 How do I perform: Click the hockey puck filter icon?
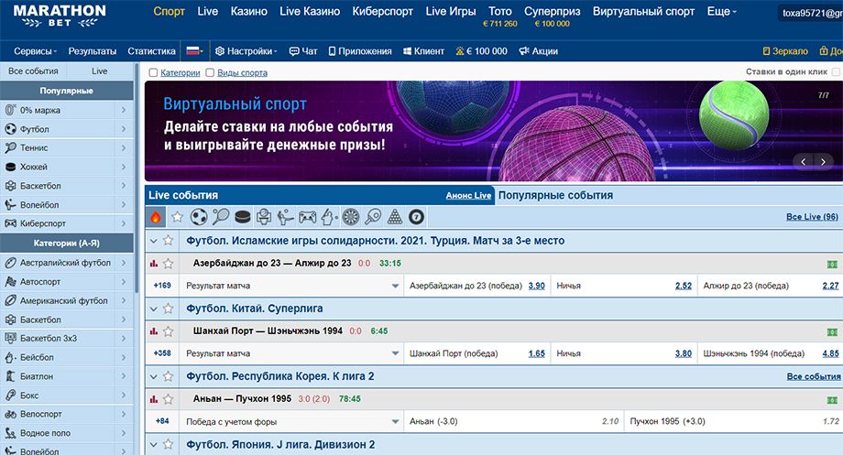pyautogui.click(x=242, y=217)
